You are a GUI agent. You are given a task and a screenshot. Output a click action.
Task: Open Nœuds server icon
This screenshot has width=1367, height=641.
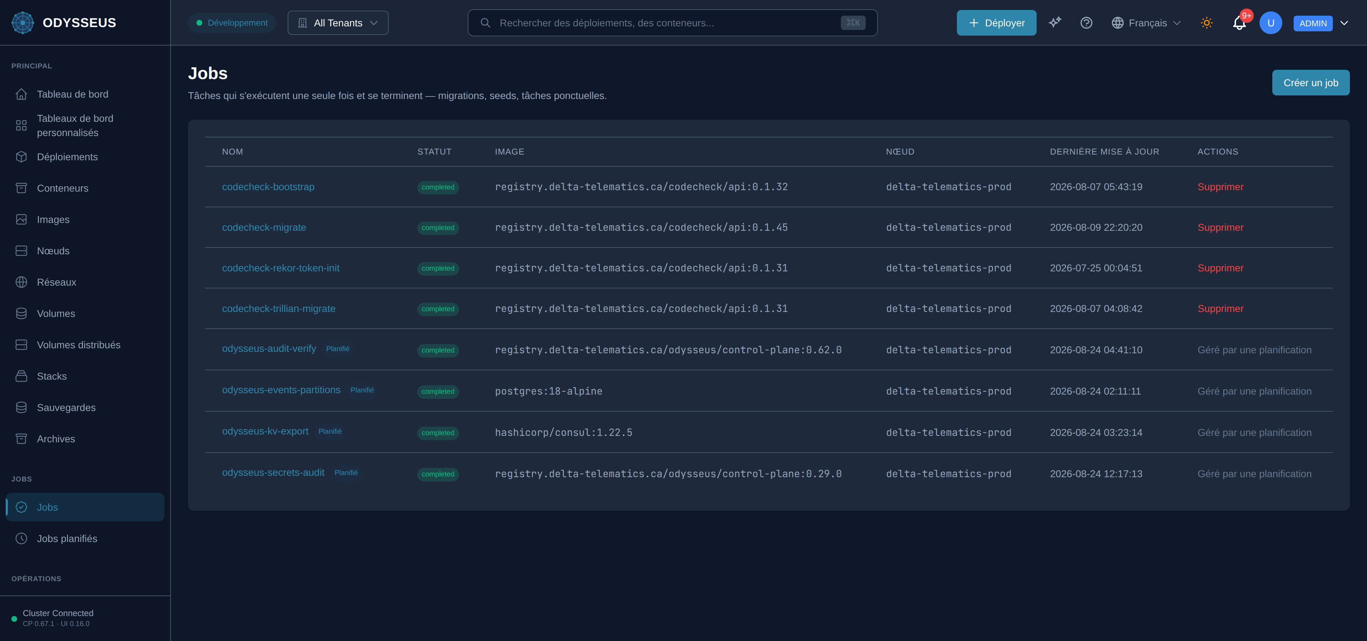coord(21,251)
